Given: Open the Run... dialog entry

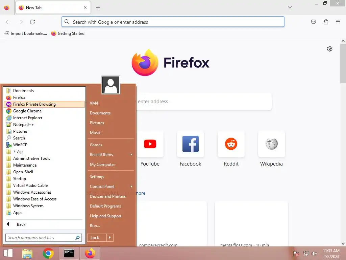Looking at the screenshot, I should click(111, 226).
